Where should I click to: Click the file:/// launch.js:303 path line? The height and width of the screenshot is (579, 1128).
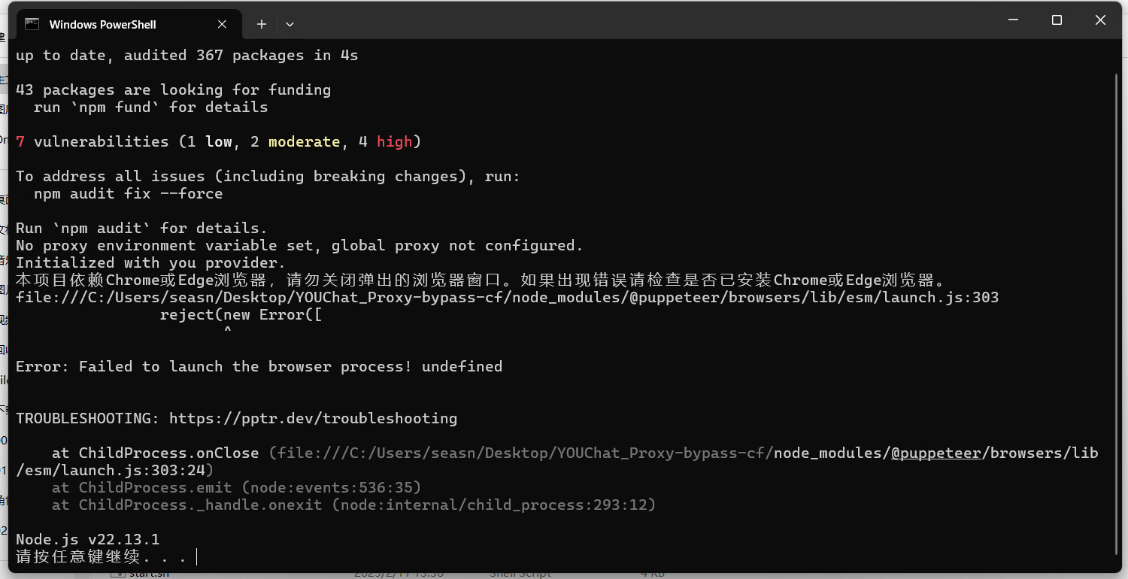pos(507,297)
